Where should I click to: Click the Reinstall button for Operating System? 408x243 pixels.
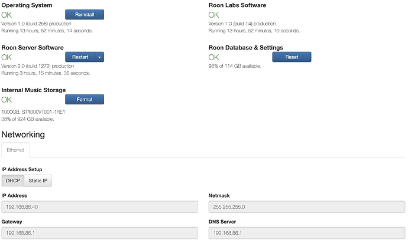tap(84, 14)
